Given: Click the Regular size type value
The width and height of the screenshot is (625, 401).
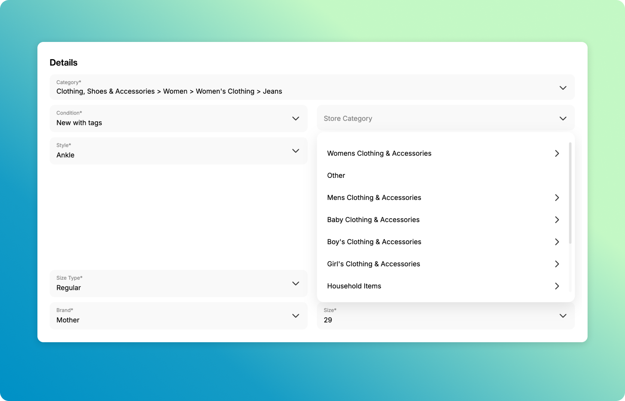Looking at the screenshot, I should pyautogui.click(x=68, y=288).
